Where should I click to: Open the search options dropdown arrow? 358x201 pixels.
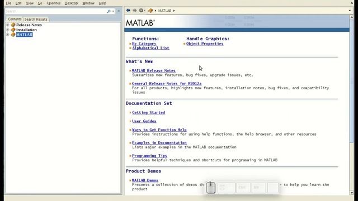(x=113, y=11)
